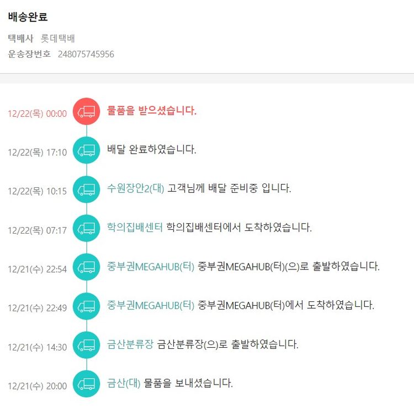Click truck icon beside 배달 완료하였습니다
414x416 pixels.
pos(87,150)
